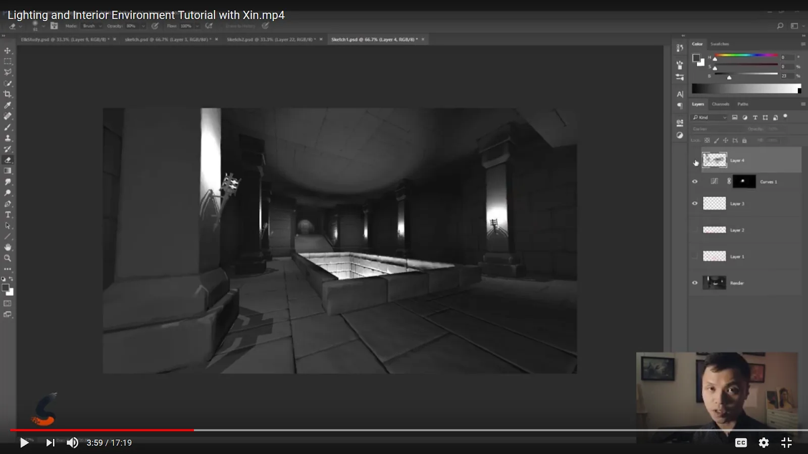The height and width of the screenshot is (454, 808).
Task: Switch to the Sketch2.psd document tab
Action: pos(271,39)
